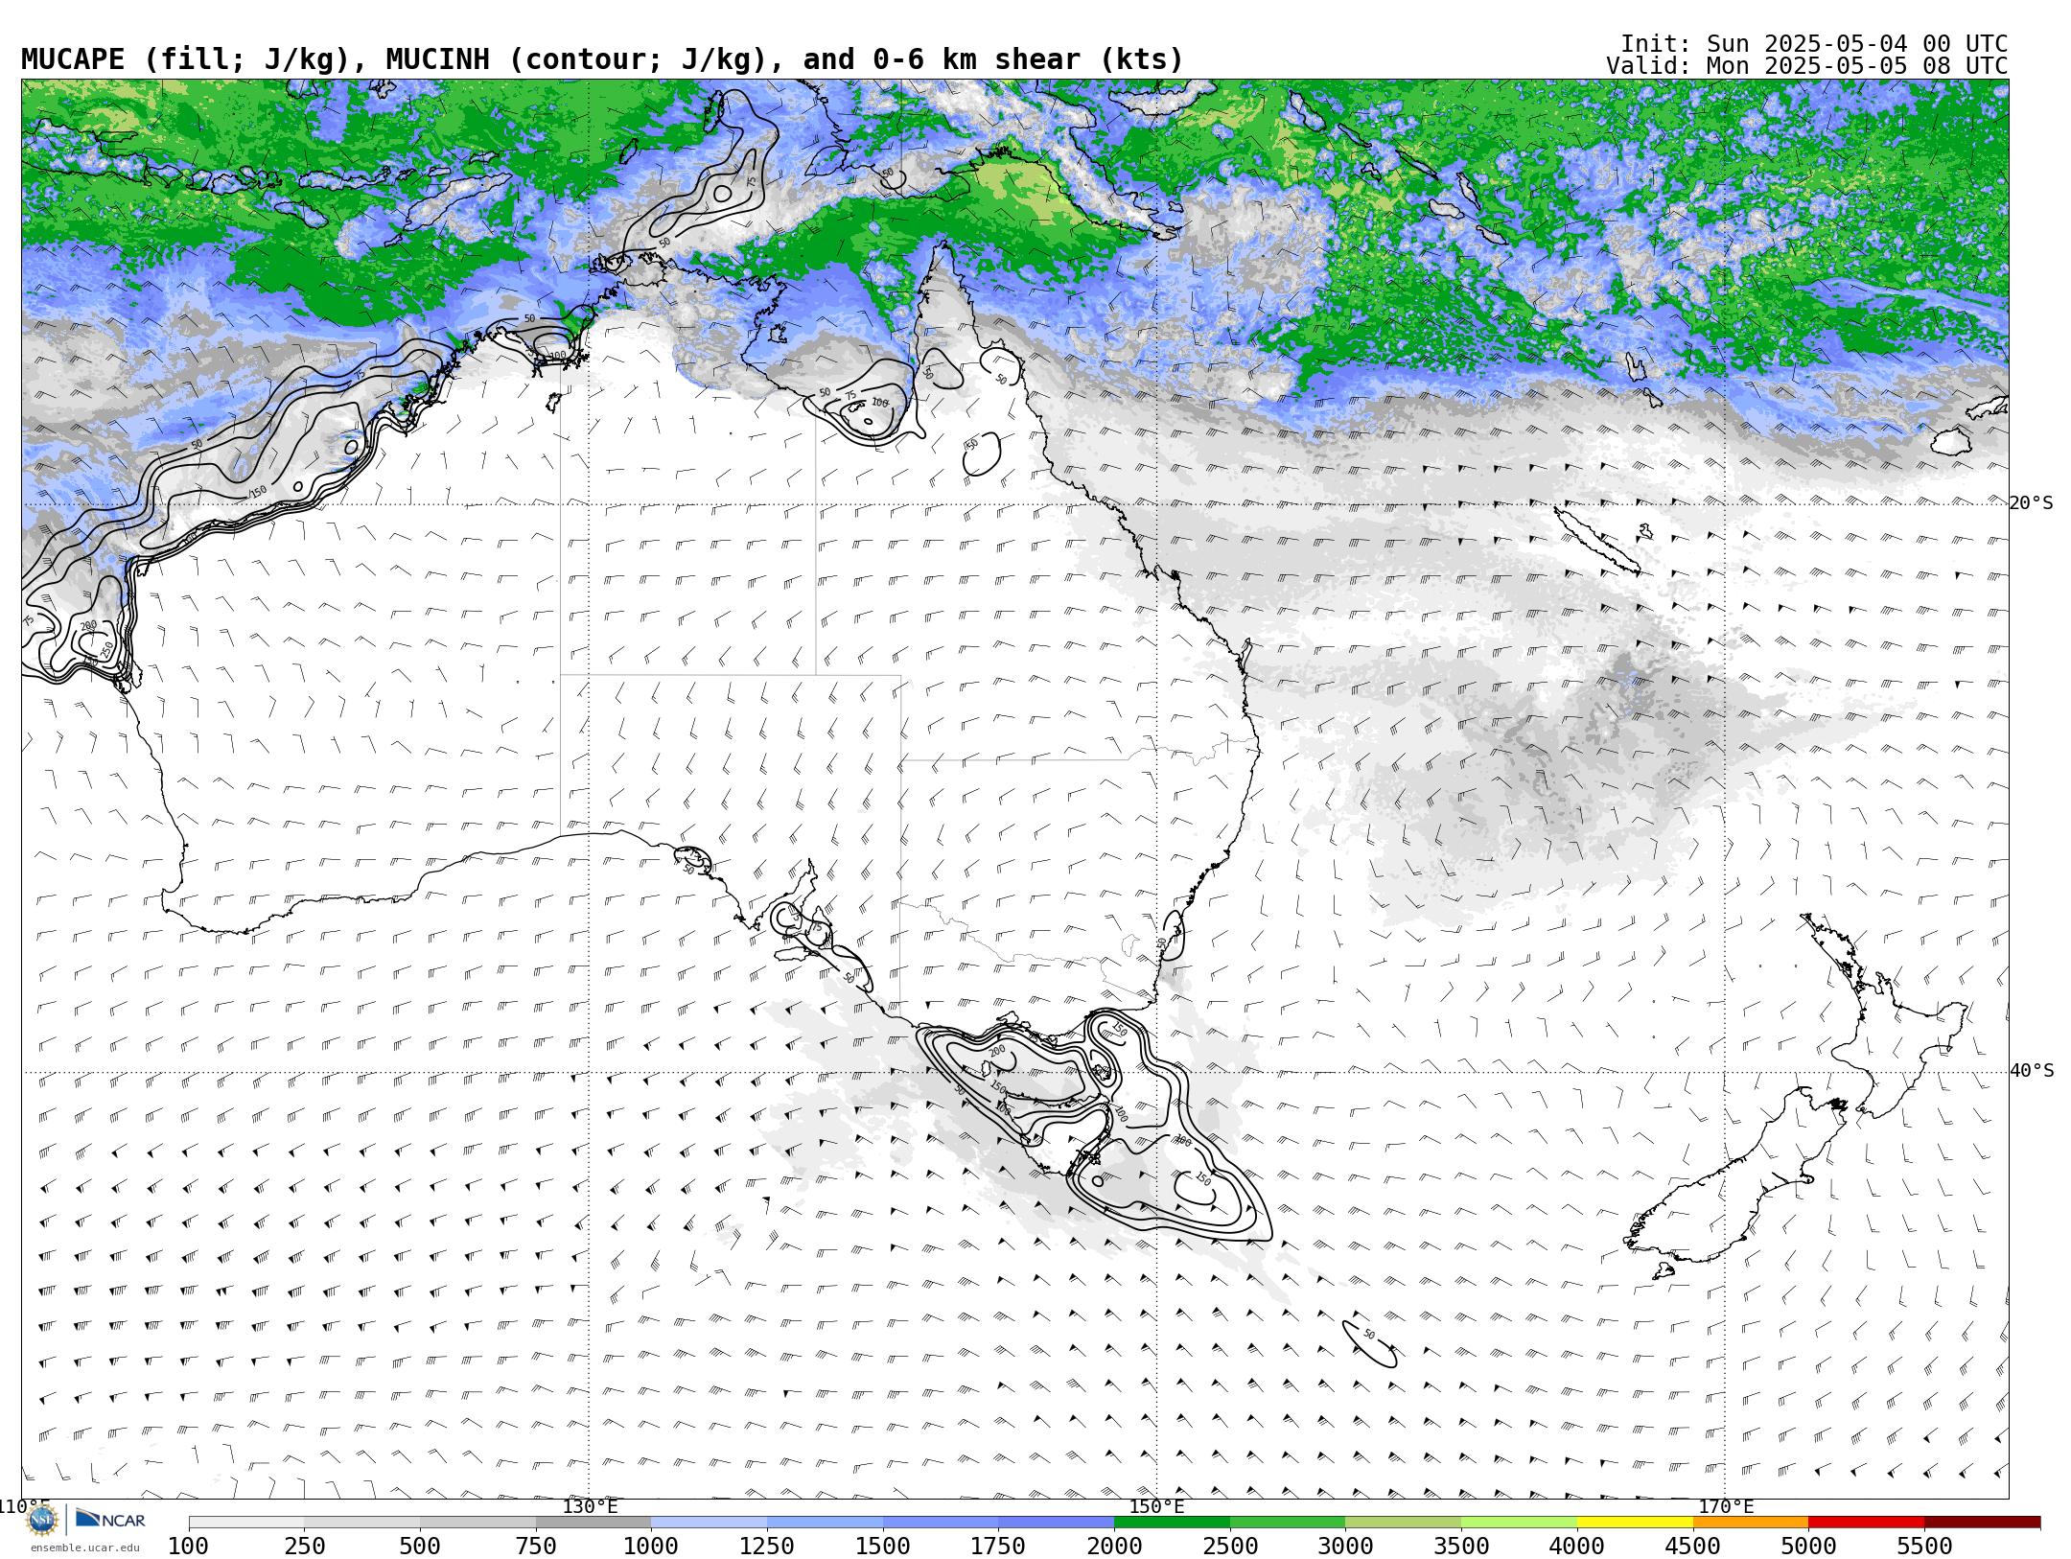Viewport: 2071px width, 1559px height.
Task: Select the lightest gray 100–250 colorbar swatch
Action: (246, 1523)
